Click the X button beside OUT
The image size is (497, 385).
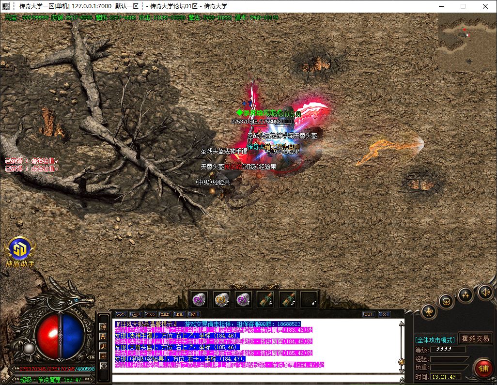pos(384,314)
